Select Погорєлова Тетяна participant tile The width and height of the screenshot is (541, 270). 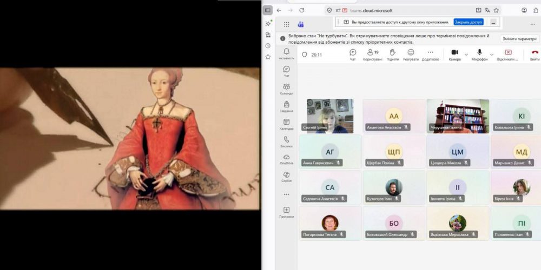point(330,223)
